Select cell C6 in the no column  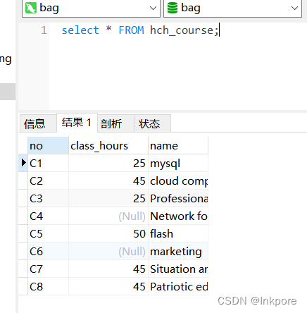48,251
